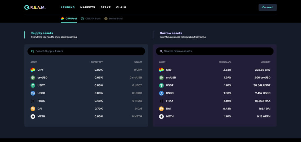Go to the Stake page
This screenshot has width=301, height=142.
point(106,7)
